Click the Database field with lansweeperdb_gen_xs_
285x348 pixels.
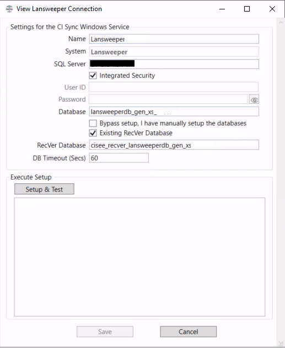point(174,112)
